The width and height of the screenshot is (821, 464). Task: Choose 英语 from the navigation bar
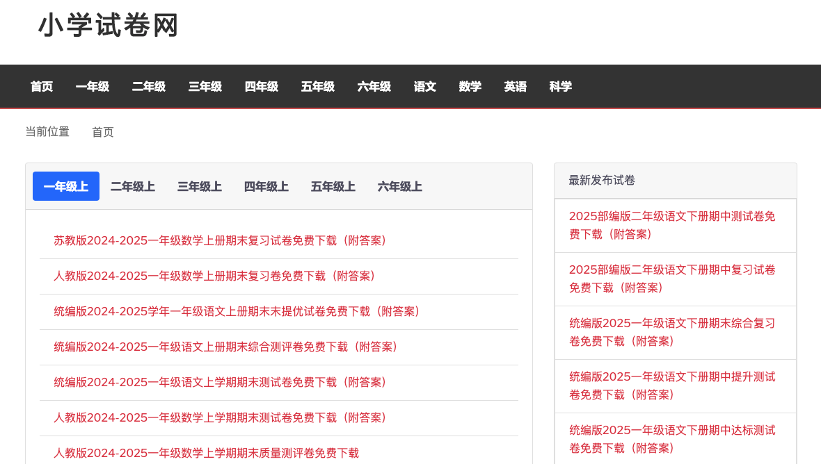coord(516,87)
